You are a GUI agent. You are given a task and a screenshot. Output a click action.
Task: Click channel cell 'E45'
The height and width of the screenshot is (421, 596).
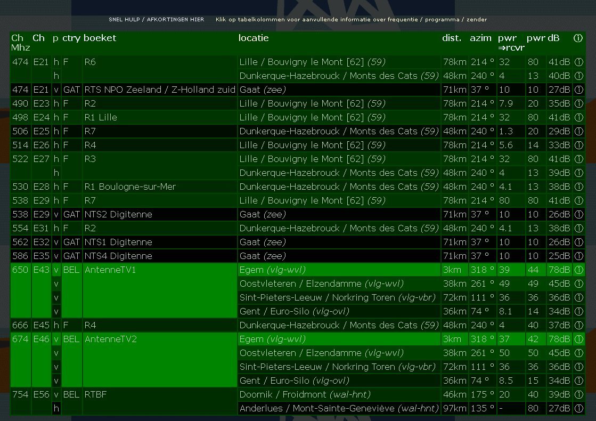(42, 325)
